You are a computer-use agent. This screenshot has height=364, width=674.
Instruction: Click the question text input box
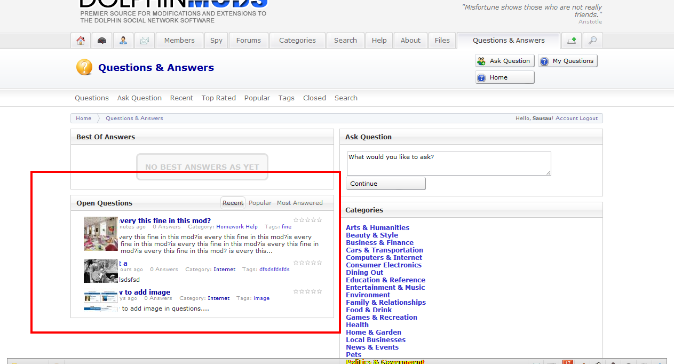pyautogui.click(x=448, y=163)
